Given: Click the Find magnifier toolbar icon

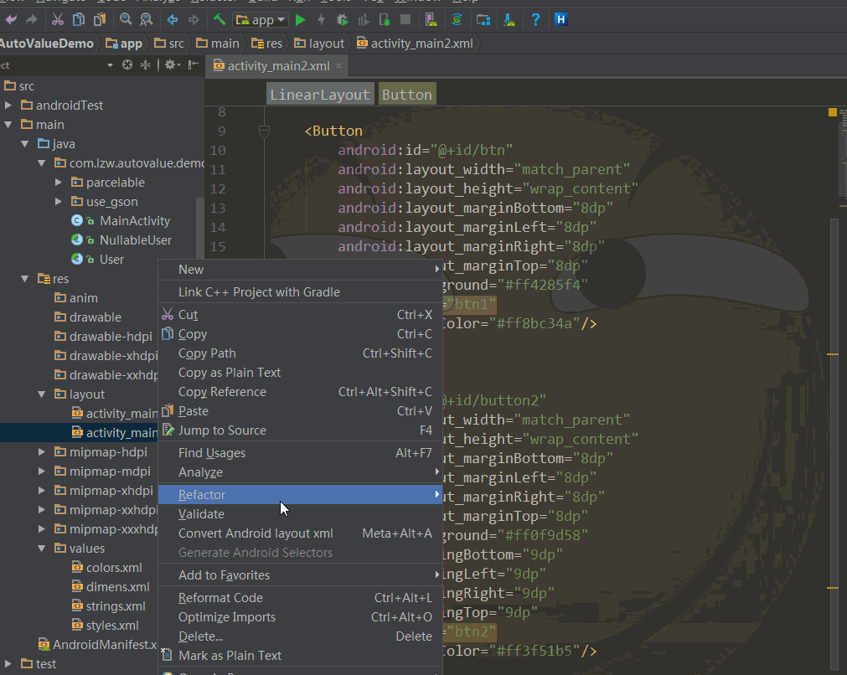Looking at the screenshot, I should pyautogui.click(x=126, y=19).
